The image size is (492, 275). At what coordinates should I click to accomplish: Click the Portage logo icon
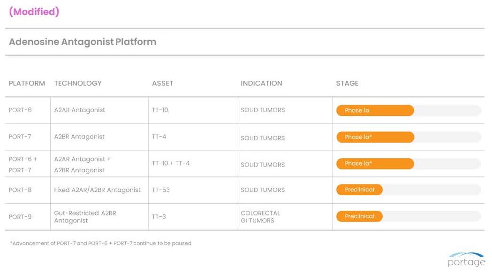[466, 260]
